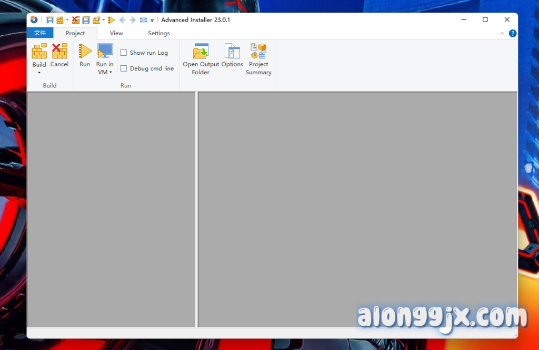This screenshot has width=539, height=350.
Task: Click the save icon in the quick access toolbar
Action: pos(50,20)
